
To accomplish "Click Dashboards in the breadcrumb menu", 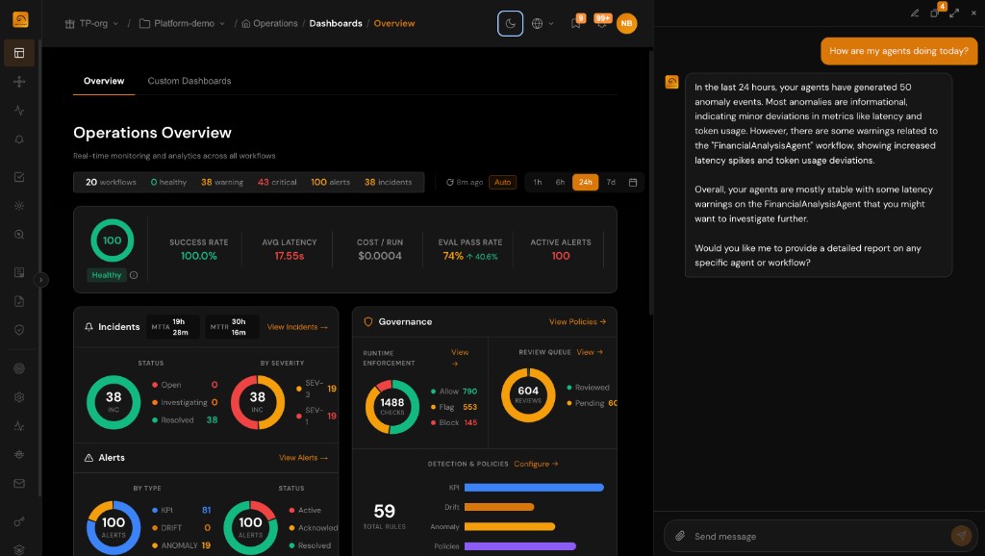I will click(x=336, y=22).
